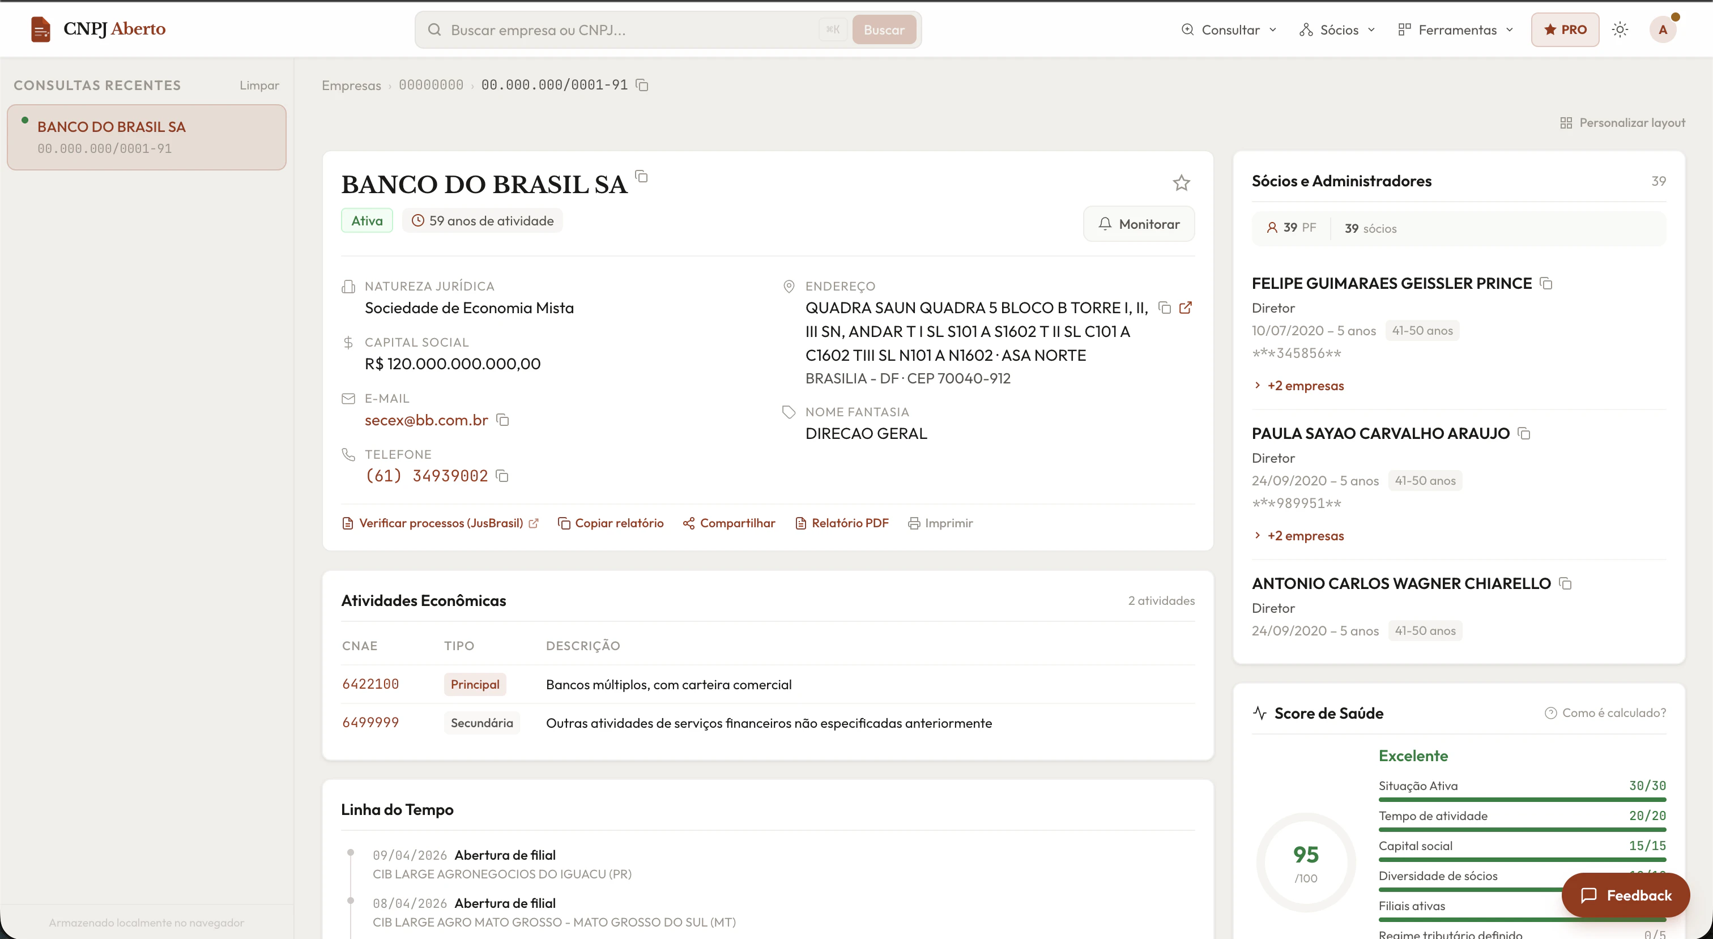Select Empresas in the breadcrumb
The image size is (1713, 939).
[351, 85]
